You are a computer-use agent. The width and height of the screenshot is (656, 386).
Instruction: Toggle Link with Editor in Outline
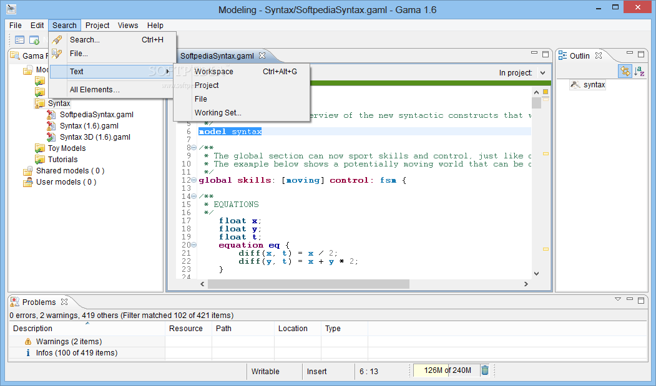point(625,71)
